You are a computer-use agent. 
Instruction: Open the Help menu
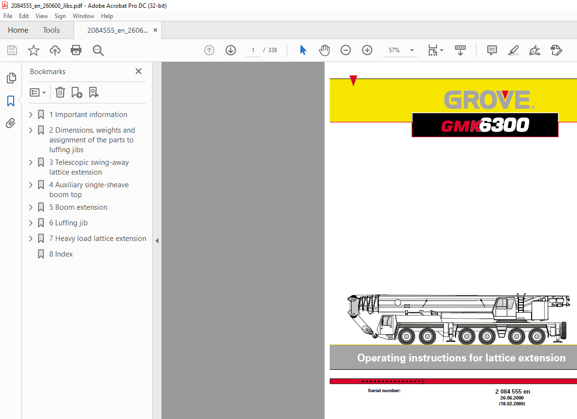[x=107, y=16]
